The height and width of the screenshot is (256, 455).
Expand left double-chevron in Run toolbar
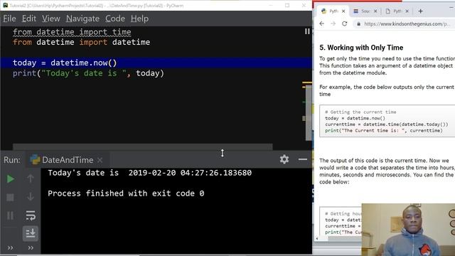click(10, 248)
